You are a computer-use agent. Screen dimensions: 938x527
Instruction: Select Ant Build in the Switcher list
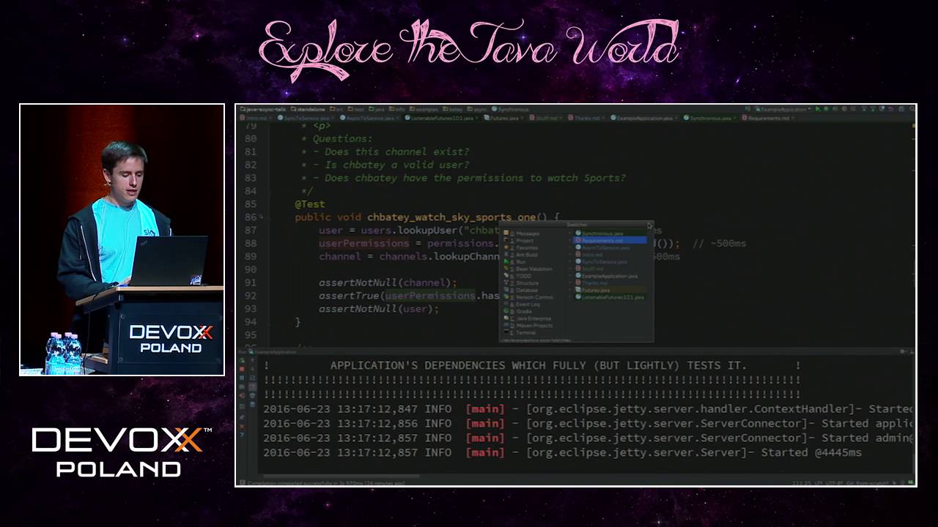pos(522,255)
